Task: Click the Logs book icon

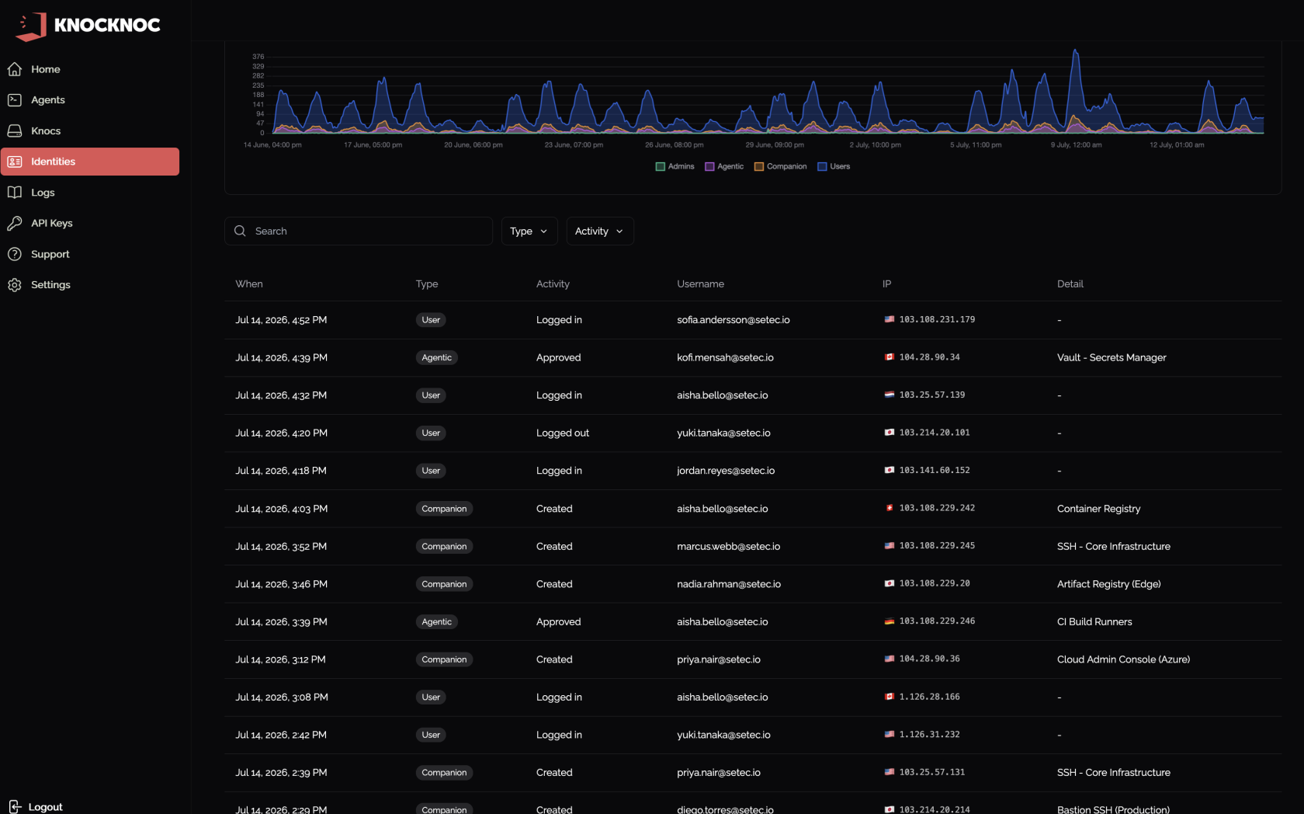Action: point(15,193)
